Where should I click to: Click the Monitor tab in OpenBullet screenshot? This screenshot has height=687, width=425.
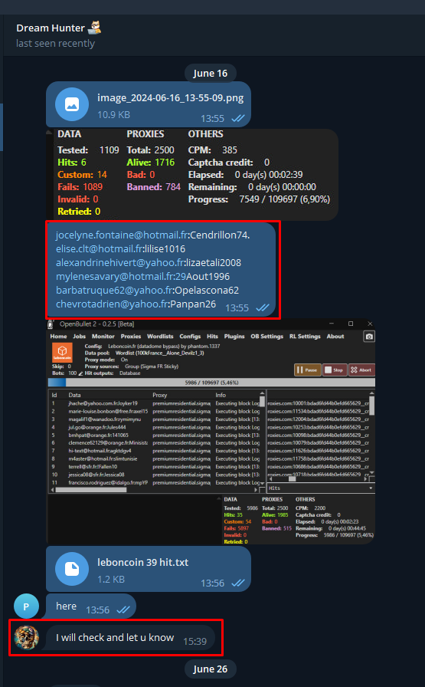click(x=103, y=337)
